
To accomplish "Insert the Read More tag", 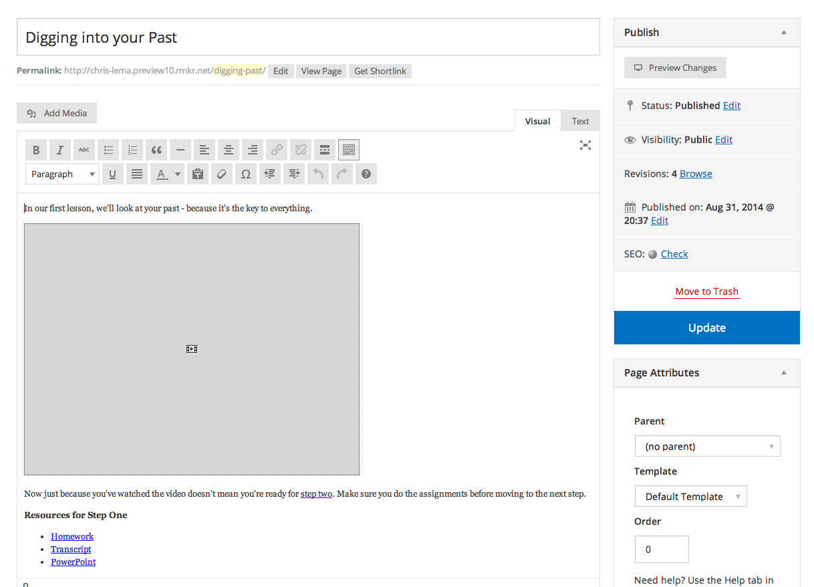I will [325, 150].
